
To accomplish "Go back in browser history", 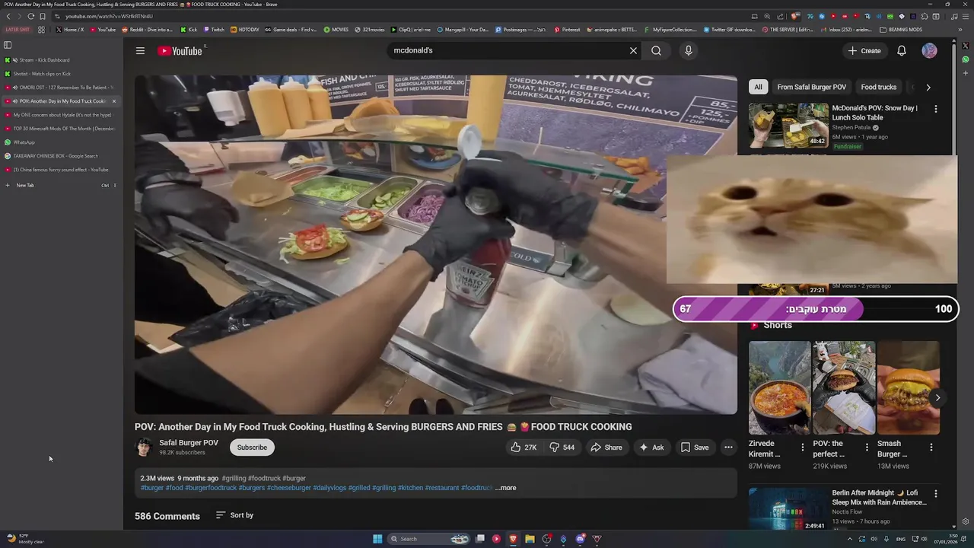I will point(8,16).
